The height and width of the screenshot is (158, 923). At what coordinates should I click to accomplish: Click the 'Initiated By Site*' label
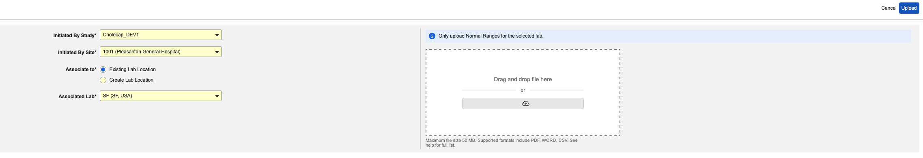tap(77, 53)
